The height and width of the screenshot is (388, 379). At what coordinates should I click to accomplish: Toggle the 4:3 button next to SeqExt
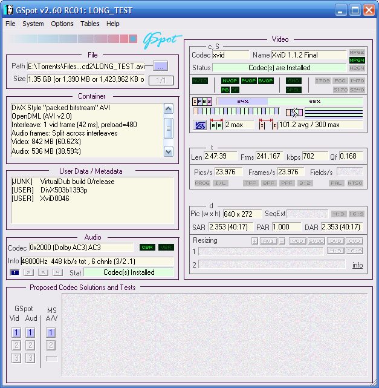coord(339,214)
